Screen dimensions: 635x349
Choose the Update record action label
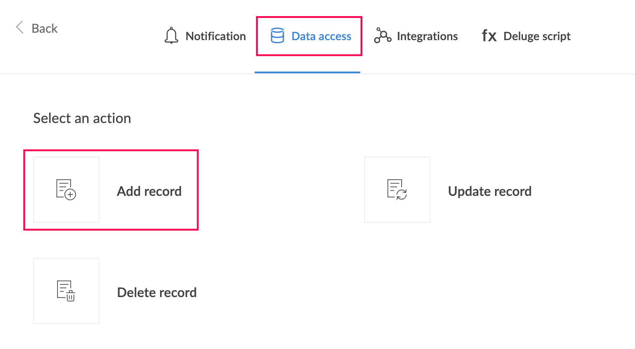click(x=490, y=191)
